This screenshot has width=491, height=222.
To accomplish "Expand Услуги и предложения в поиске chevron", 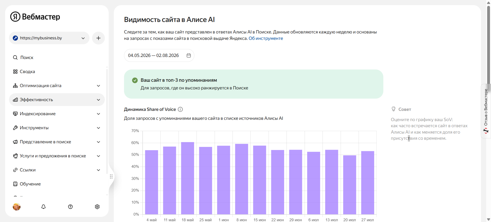I will click(x=98, y=156).
